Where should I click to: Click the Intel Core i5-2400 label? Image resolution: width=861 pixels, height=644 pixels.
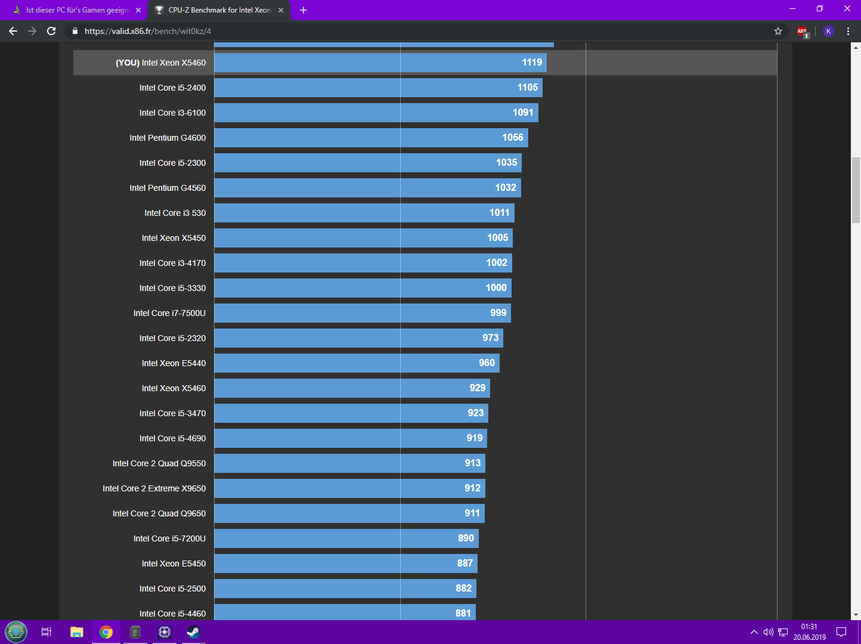click(172, 88)
